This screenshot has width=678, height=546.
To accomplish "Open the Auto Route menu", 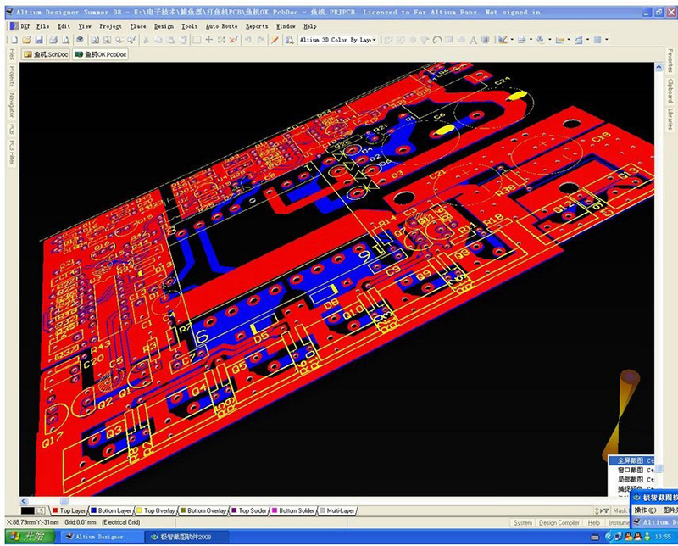I will pos(221,26).
